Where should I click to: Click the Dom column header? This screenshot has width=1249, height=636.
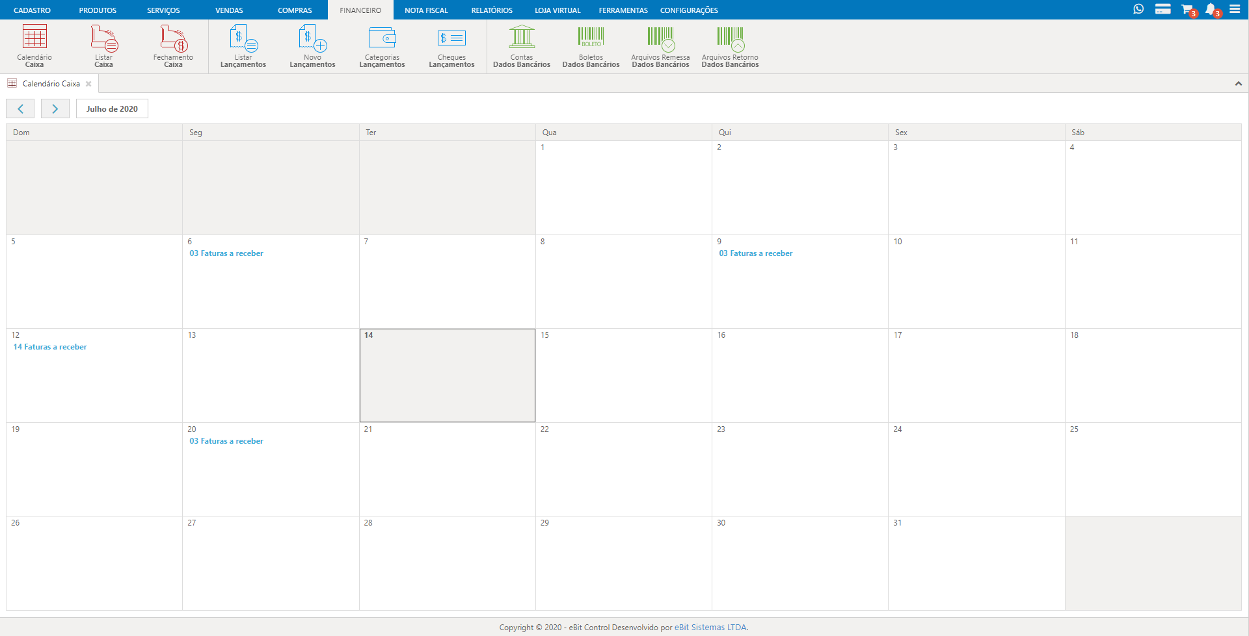click(x=94, y=133)
